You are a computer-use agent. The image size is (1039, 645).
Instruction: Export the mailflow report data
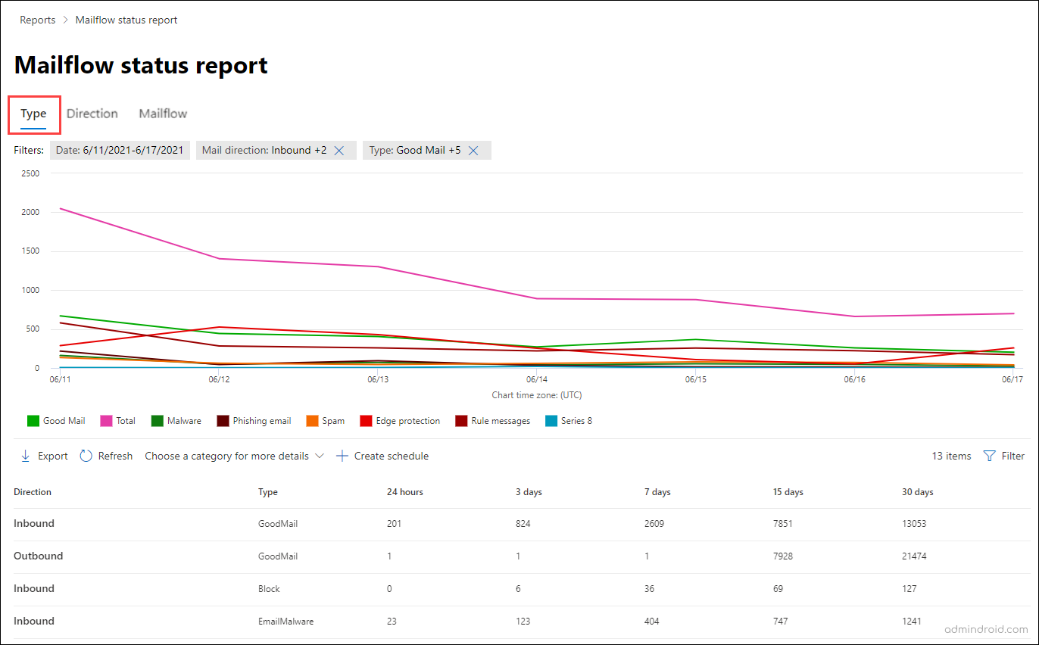pyautogui.click(x=43, y=455)
